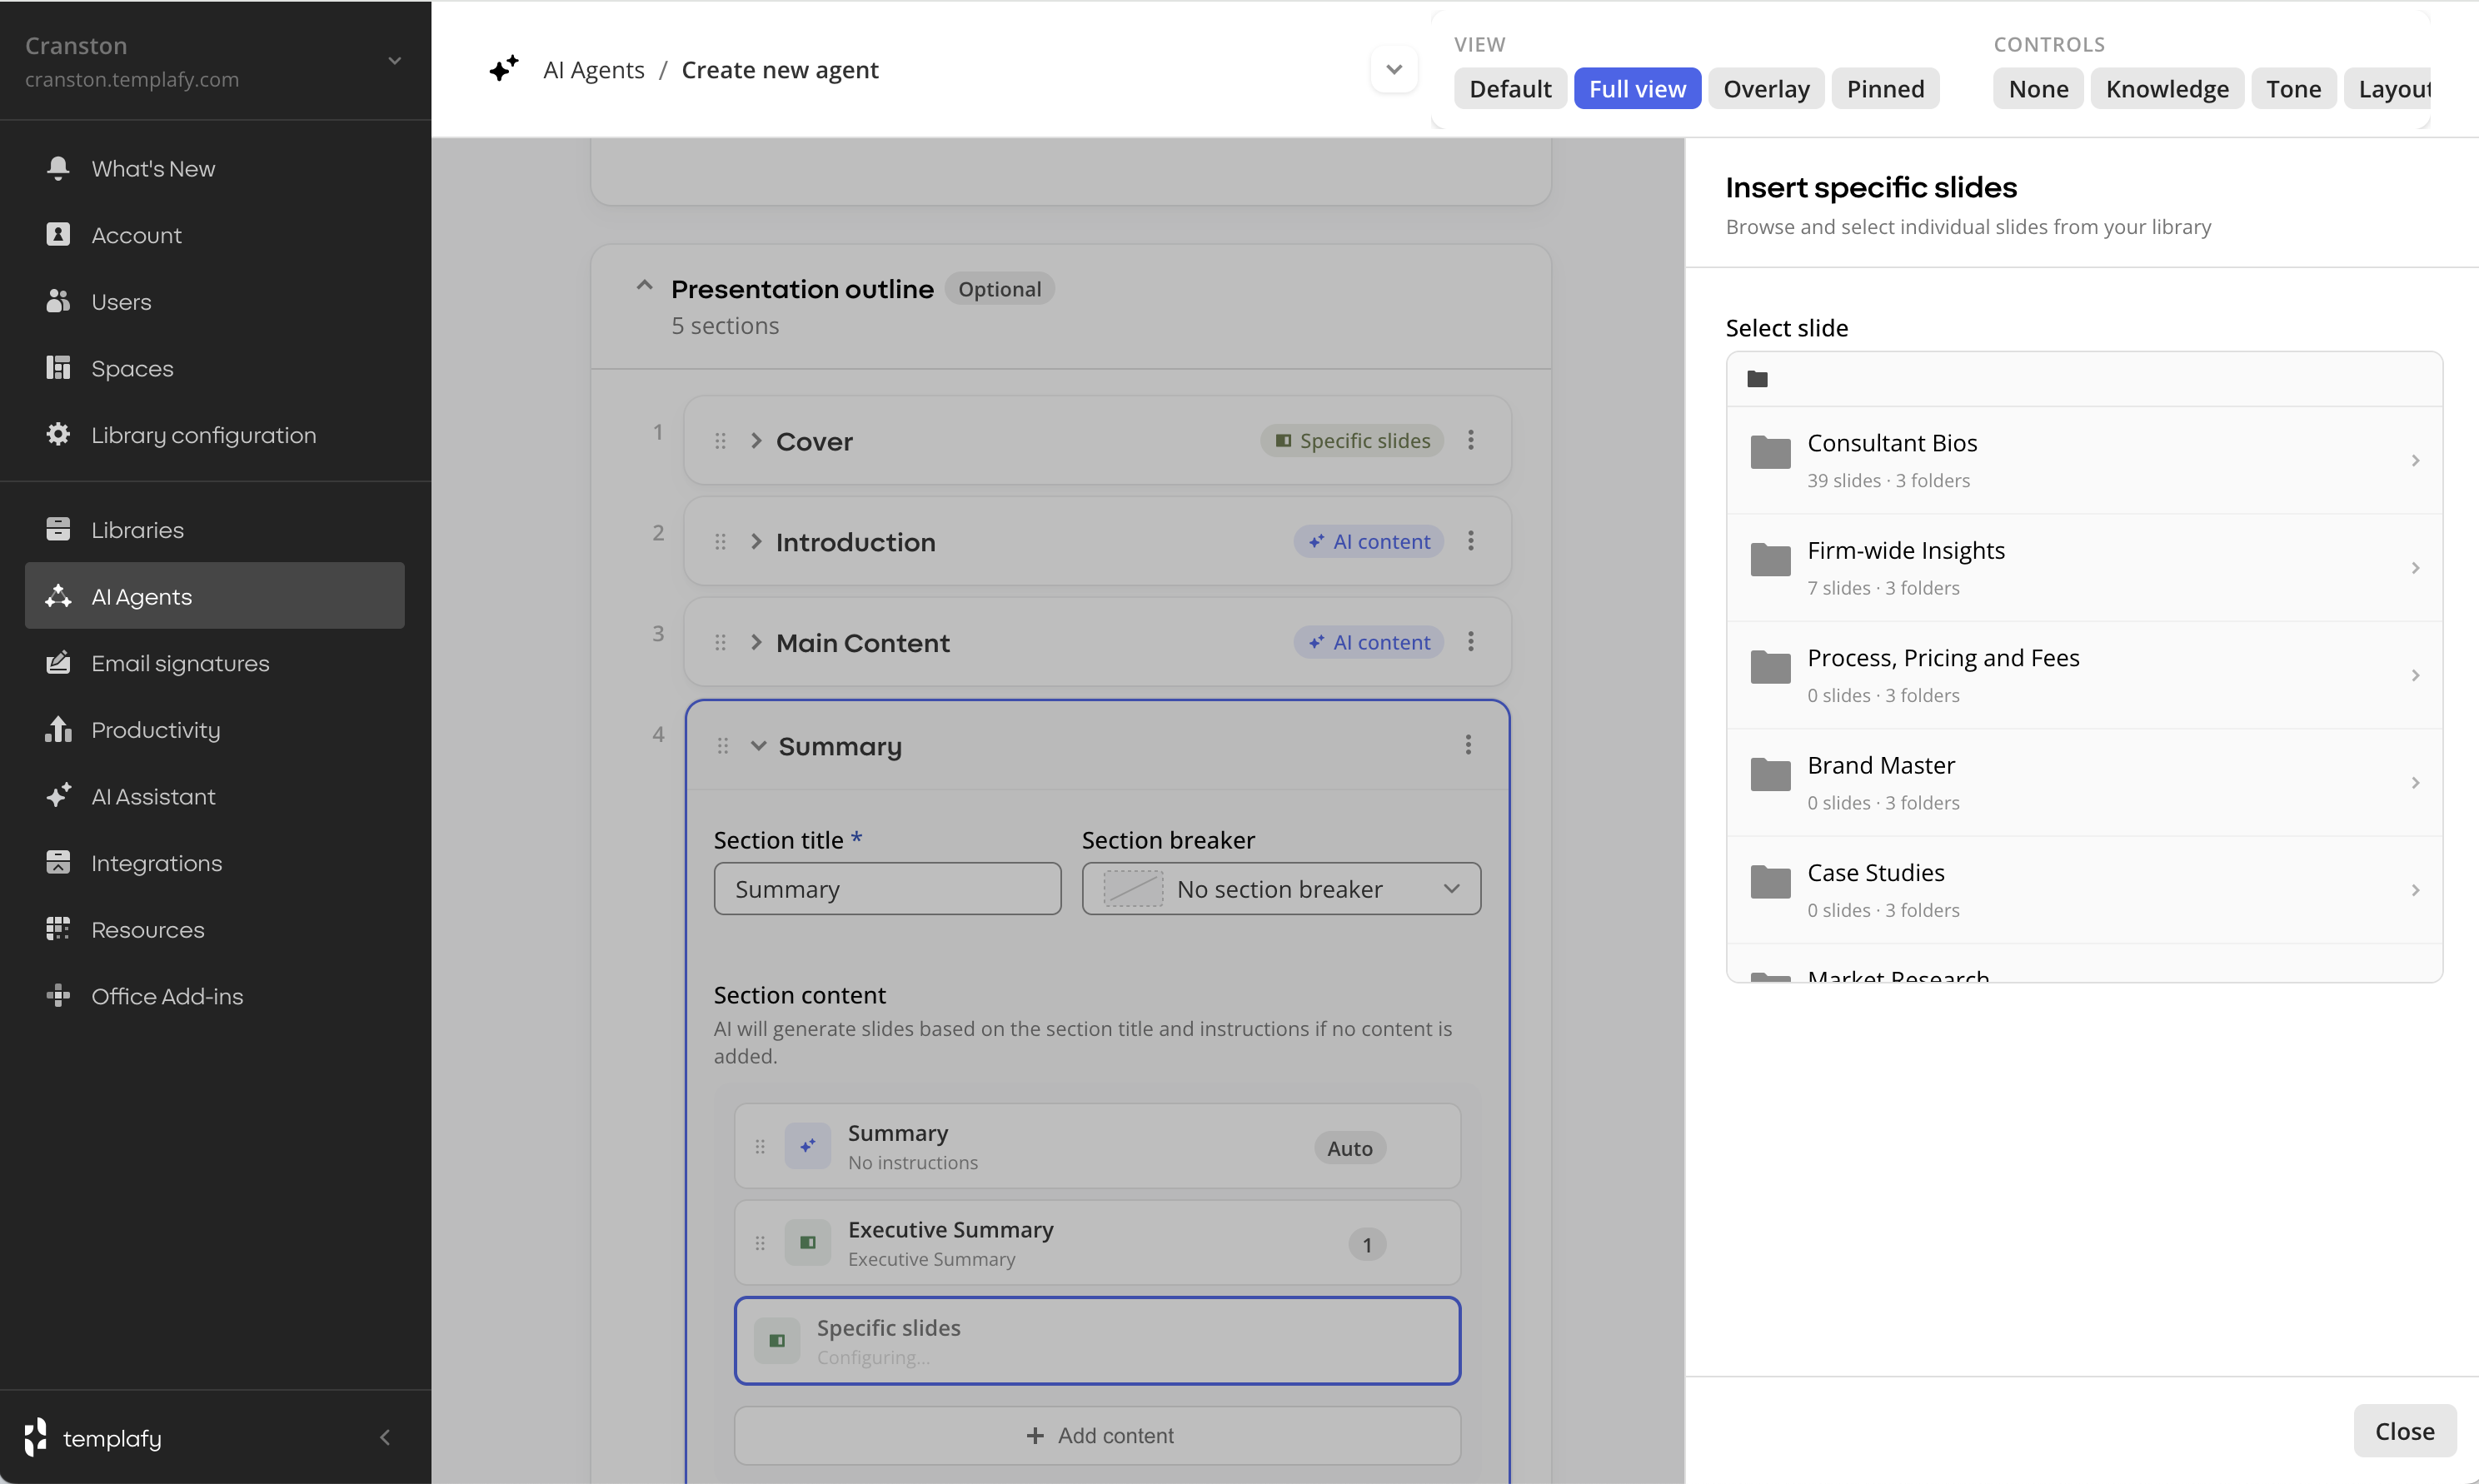Open What's New bell icon
The width and height of the screenshot is (2479, 1484).
click(x=58, y=168)
